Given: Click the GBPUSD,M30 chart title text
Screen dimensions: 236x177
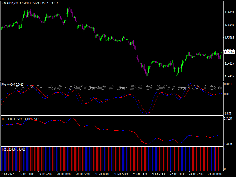Looking at the screenshot, I should (11, 3).
